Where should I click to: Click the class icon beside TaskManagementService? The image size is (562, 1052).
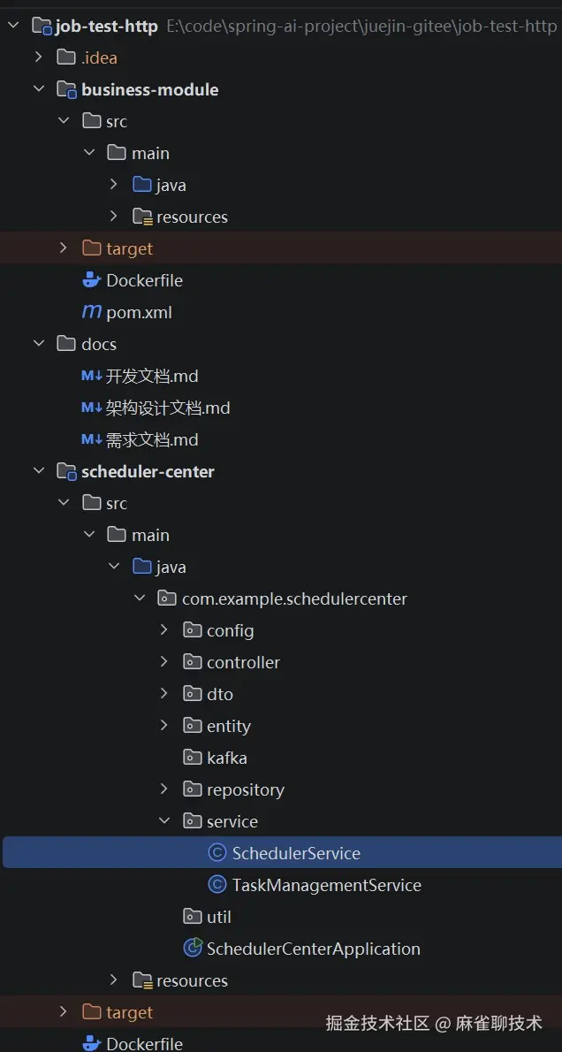pyautogui.click(x=216, y=884)
